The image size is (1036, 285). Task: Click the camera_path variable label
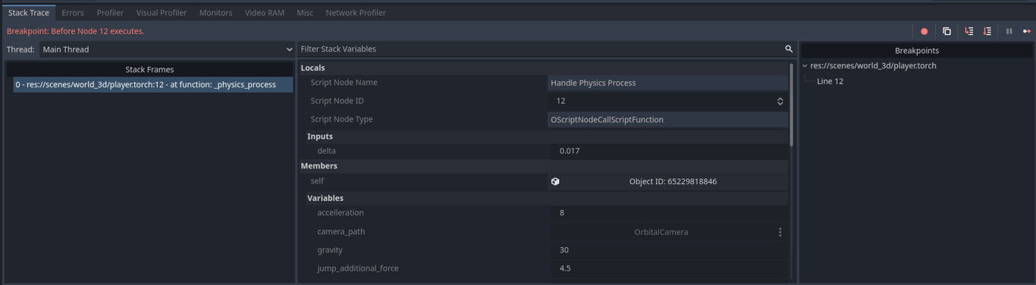pos(341,232)
